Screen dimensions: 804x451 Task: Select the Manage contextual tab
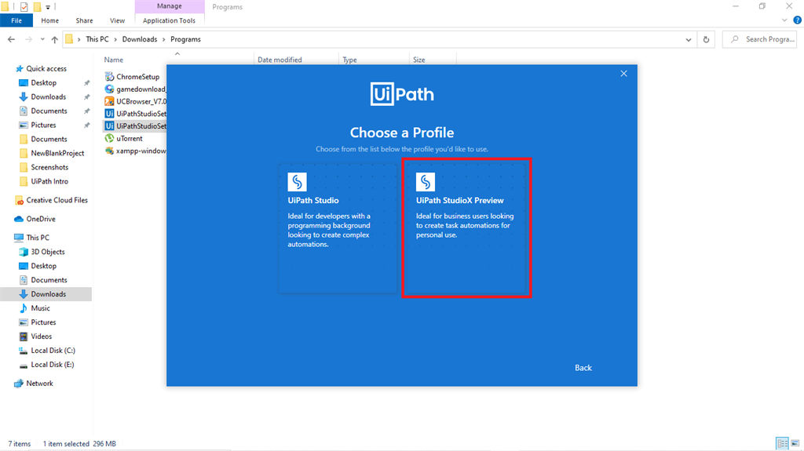170,6
